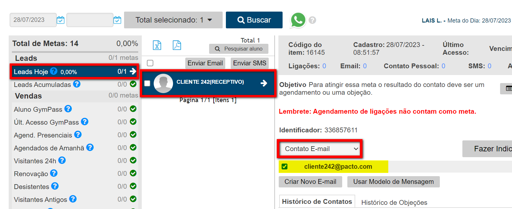Image resolution: width=512 pixels, height=209 pixels.
Task: Click help icon next to Leads Hoje
Action: pyautogui.click(x=54, y=71)
